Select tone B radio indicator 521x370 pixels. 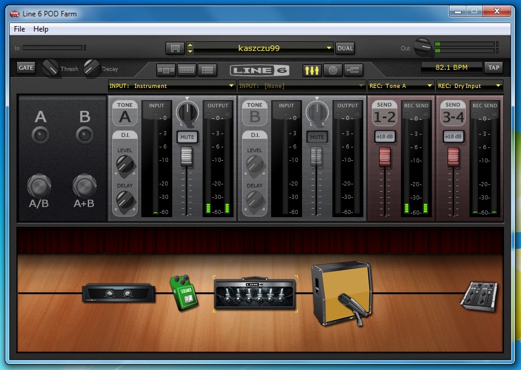coord(85,135)
